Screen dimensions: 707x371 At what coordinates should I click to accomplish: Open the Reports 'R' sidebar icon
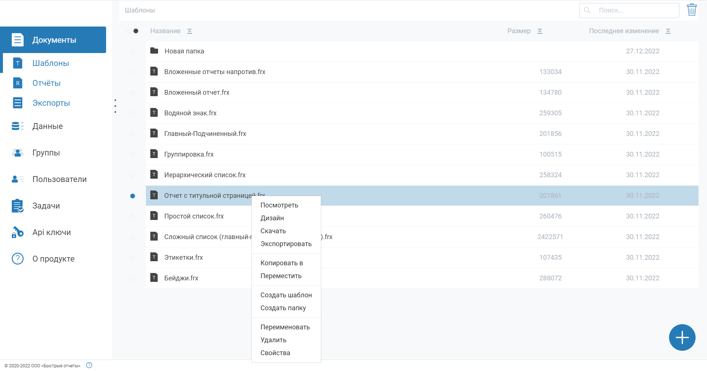(18, 83)
